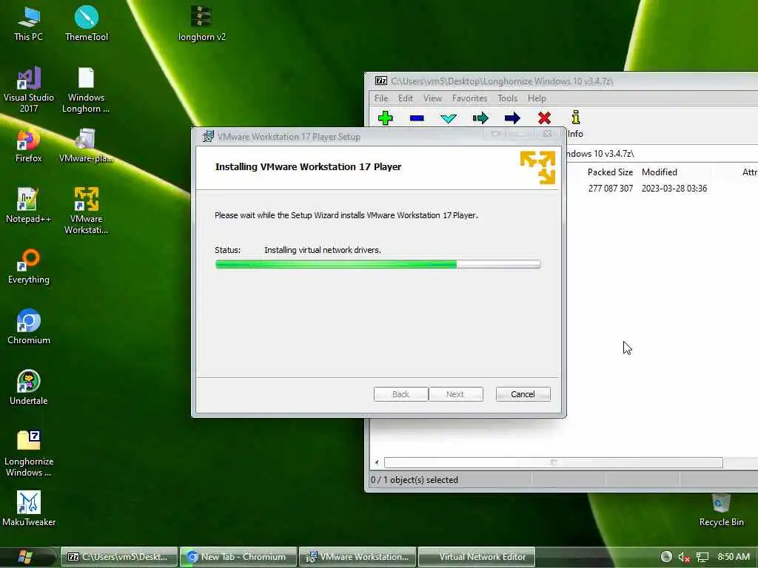Sort by Modified column header
The image size is (758, 568).
(x=660, y=172)
